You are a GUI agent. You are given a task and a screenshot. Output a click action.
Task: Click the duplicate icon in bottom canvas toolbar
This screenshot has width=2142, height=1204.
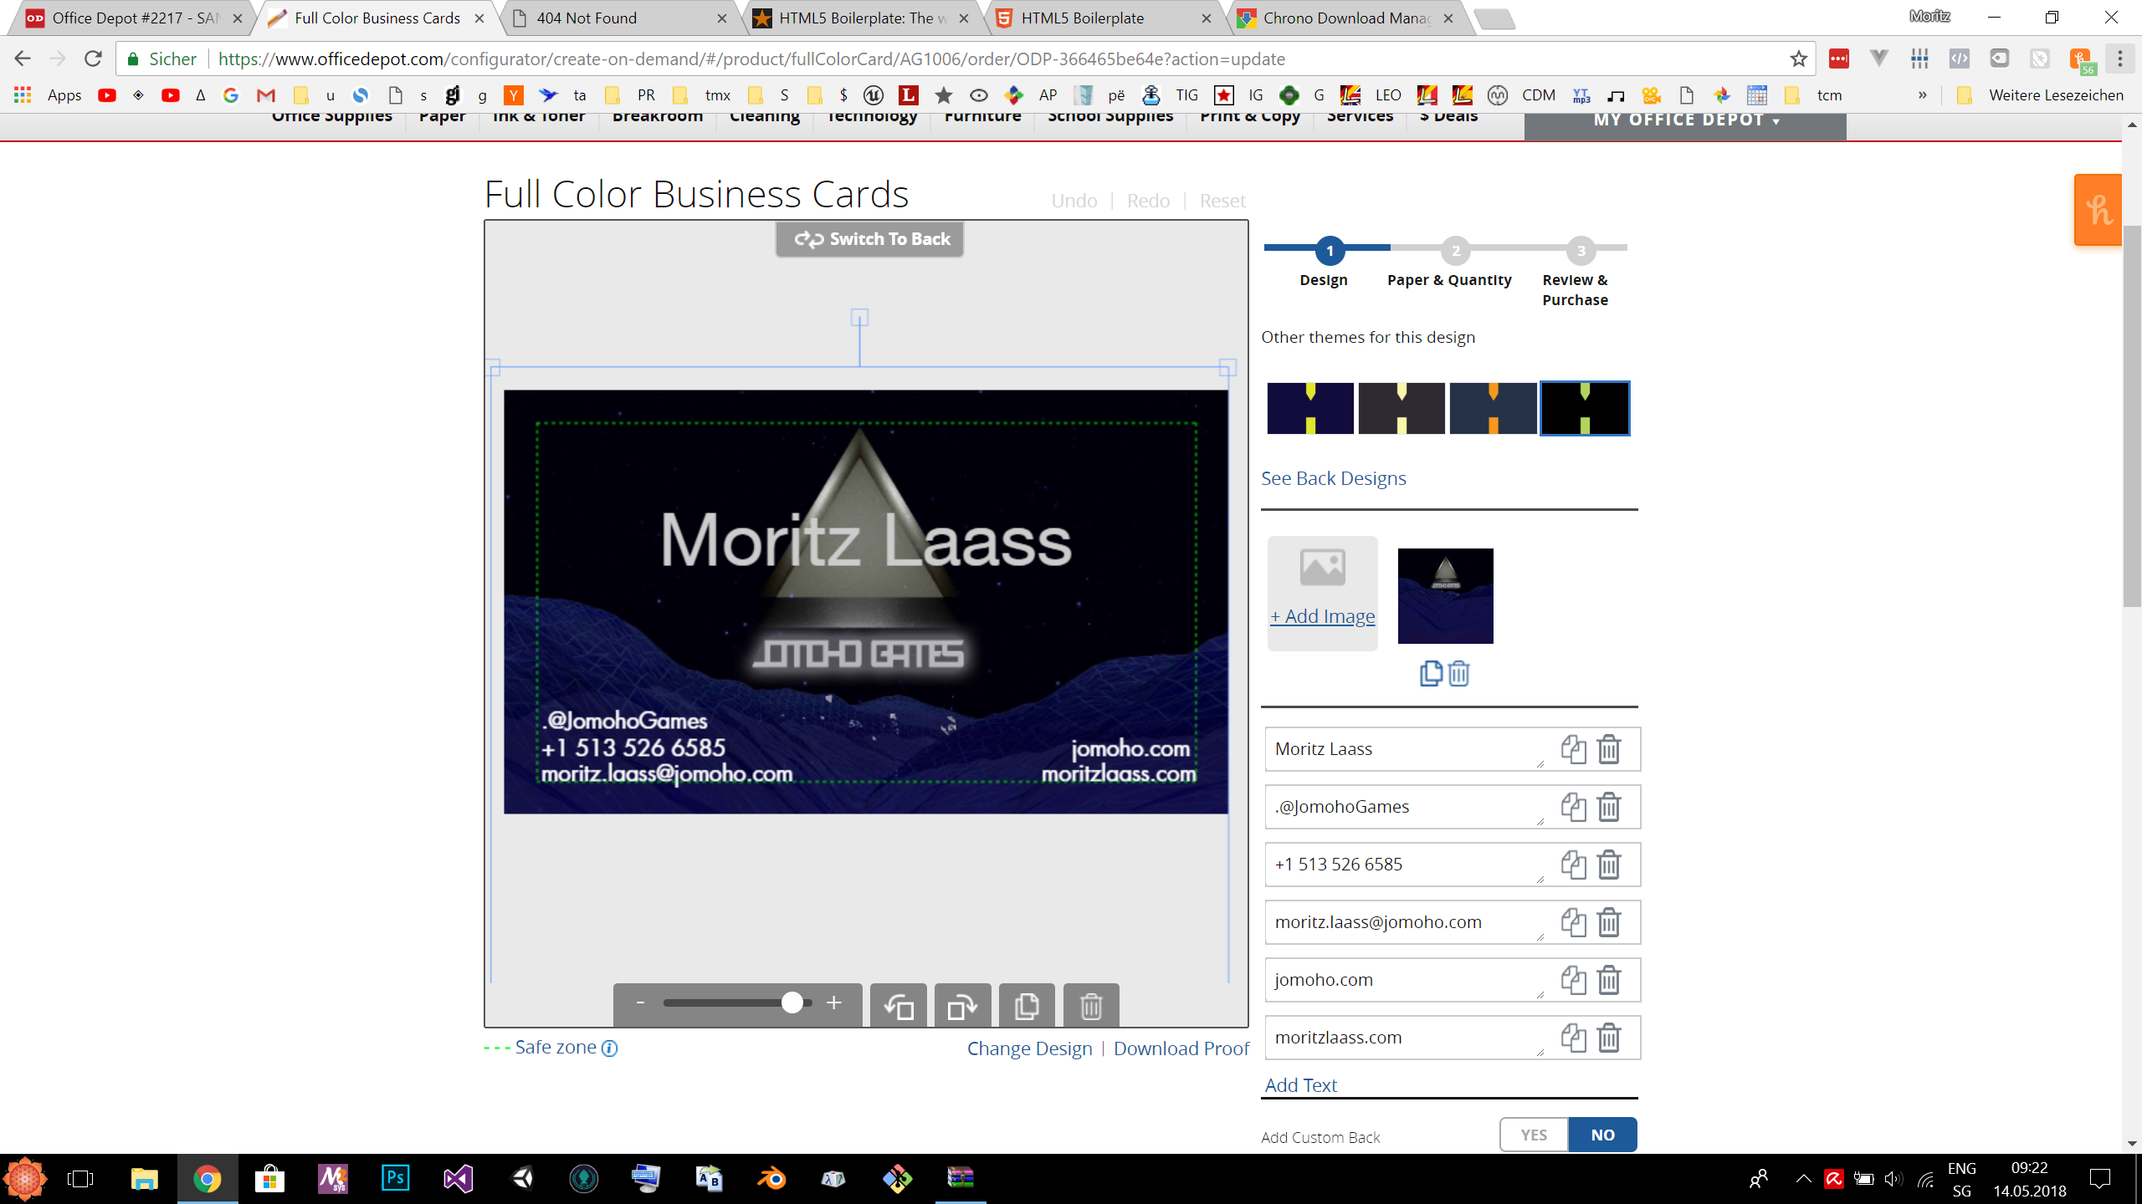pos(1027,1006)
